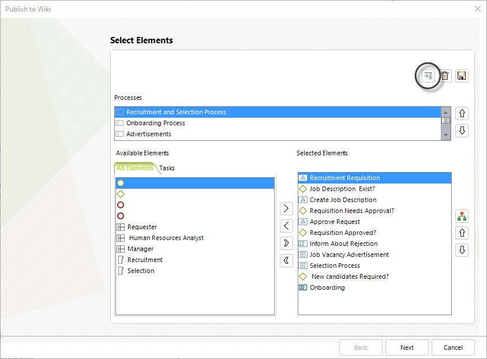Click the lane icon next to Requester
The image size is (487, 359).
(x=121, y=227)
